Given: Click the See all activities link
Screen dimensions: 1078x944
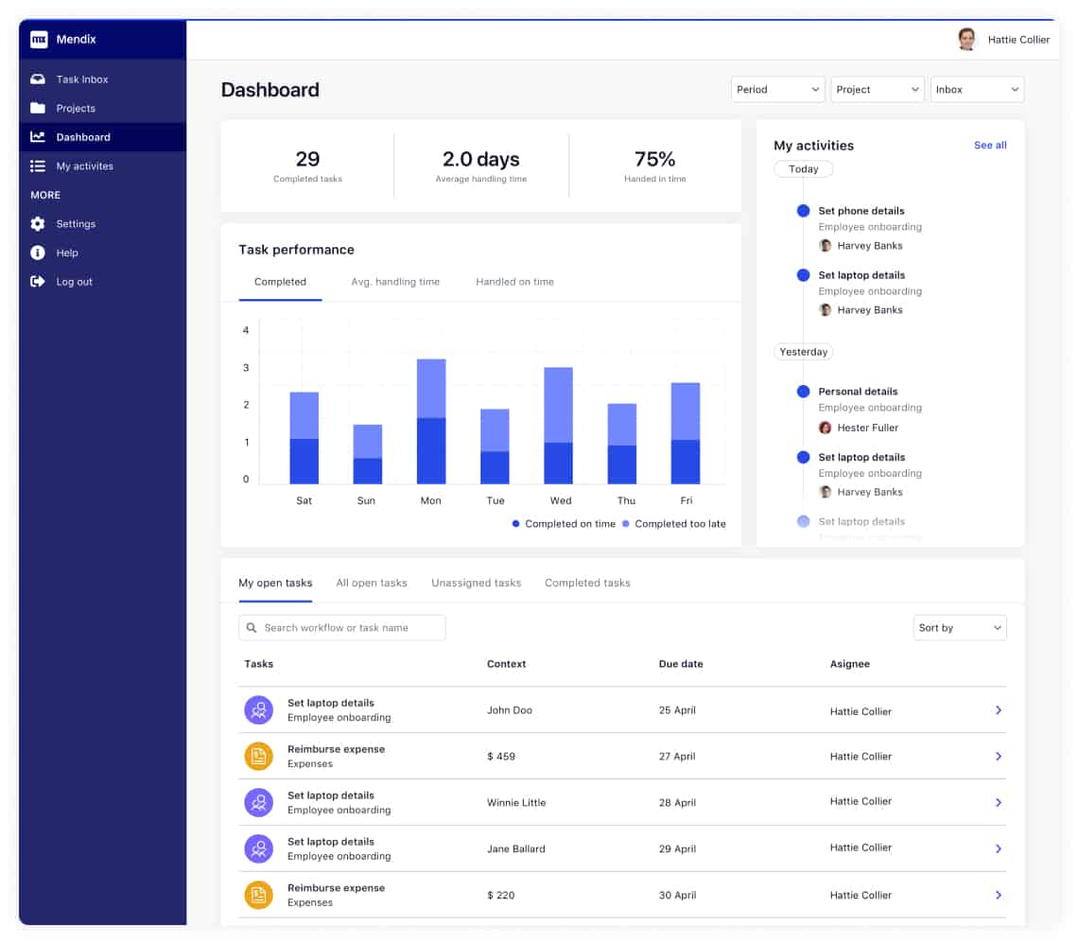Looking at the screenshot, I should 990,146.
